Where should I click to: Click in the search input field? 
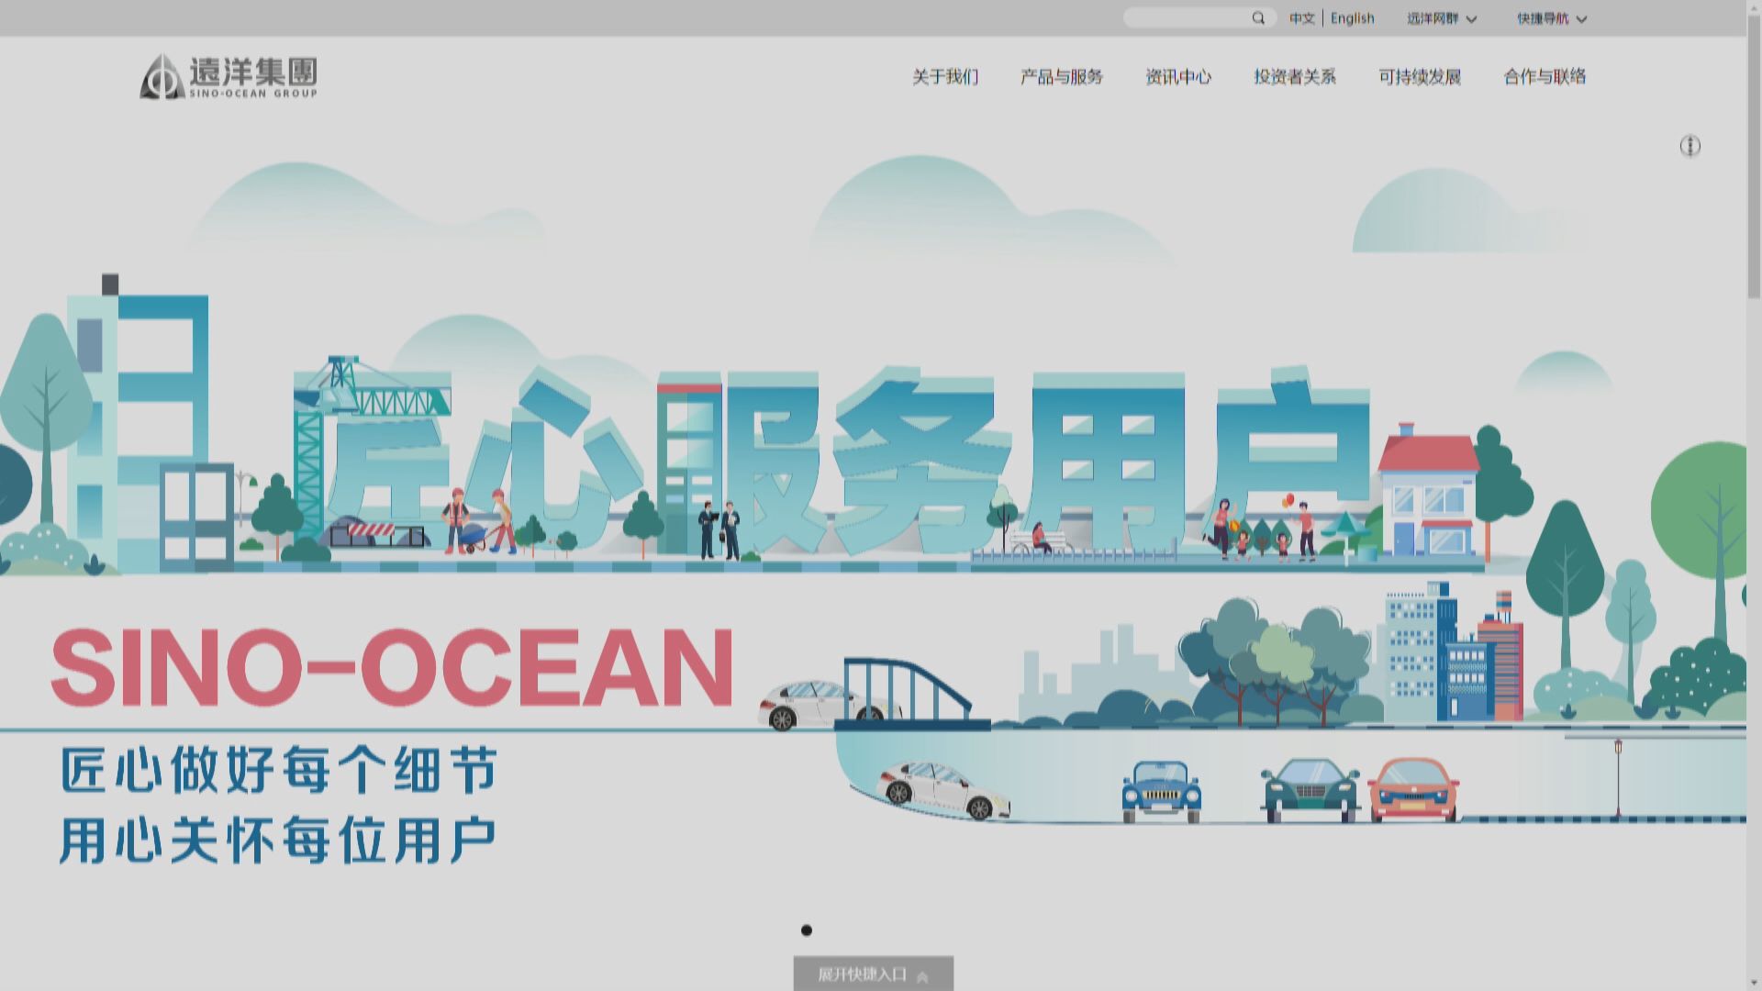pos(1187,18)
